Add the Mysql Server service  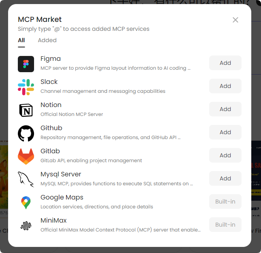click(225, 178)
